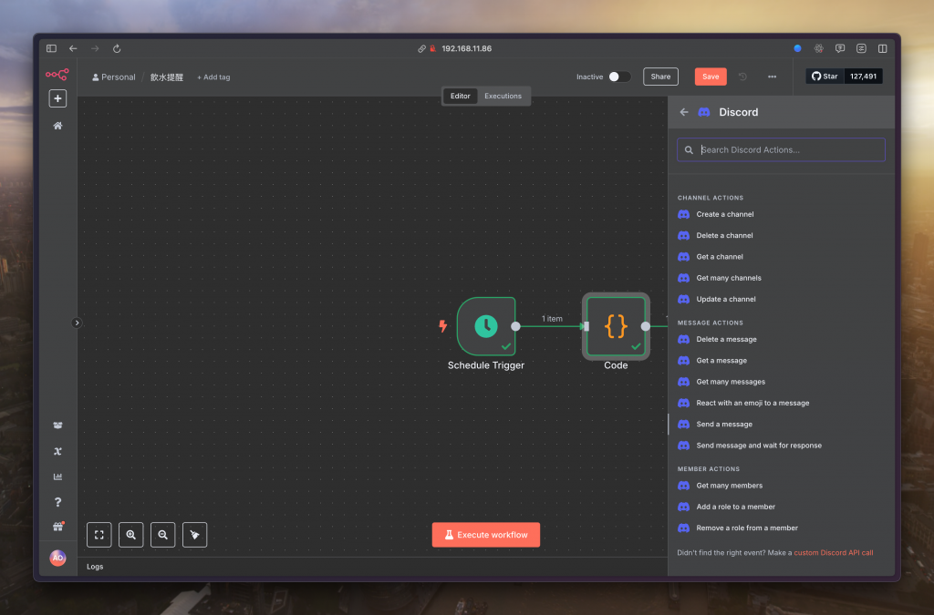
Task: Open the variables icon in sidebar
Action: click(57, 451)
